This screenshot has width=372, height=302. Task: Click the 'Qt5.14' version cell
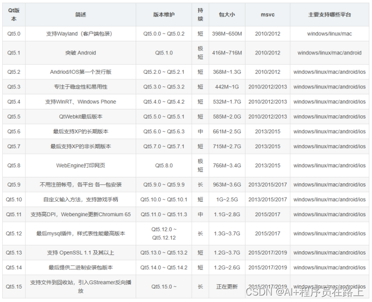tap(14, 267)
